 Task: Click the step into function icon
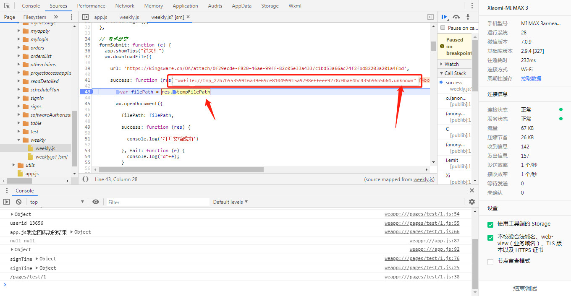click(x=468, y=17)
